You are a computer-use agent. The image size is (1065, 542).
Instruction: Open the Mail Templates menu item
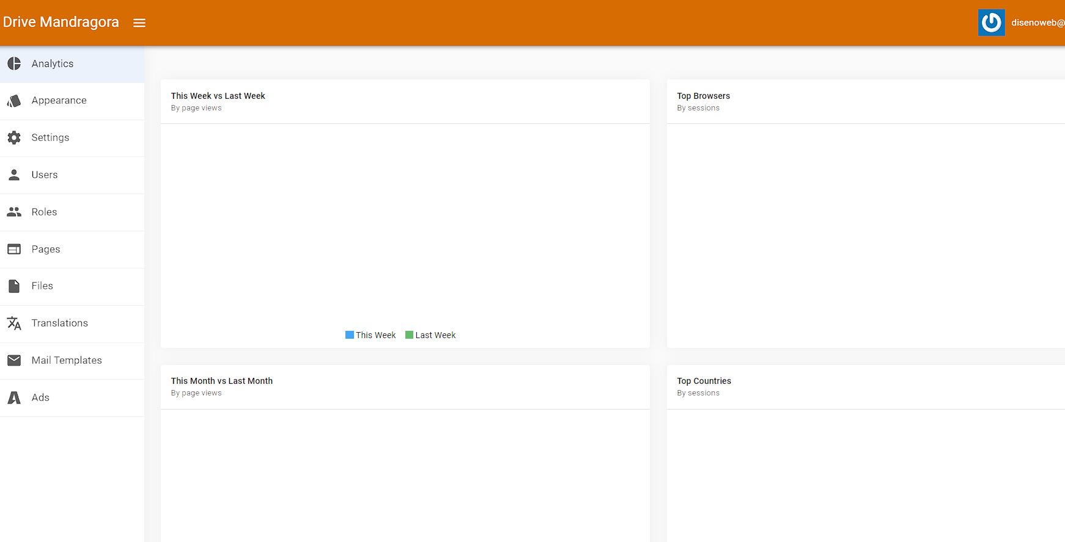point(67,360)
